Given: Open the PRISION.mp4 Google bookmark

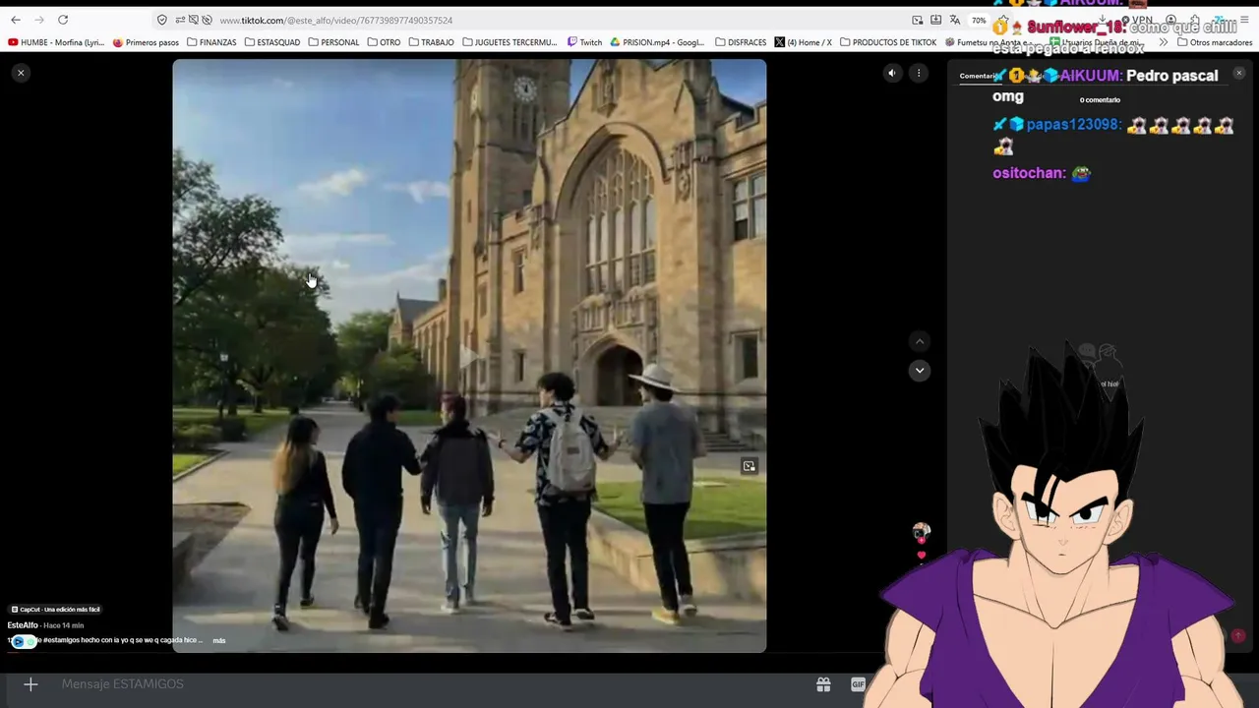Looking at the screenshot, I should pyautogui.click(x=657, y=42).
